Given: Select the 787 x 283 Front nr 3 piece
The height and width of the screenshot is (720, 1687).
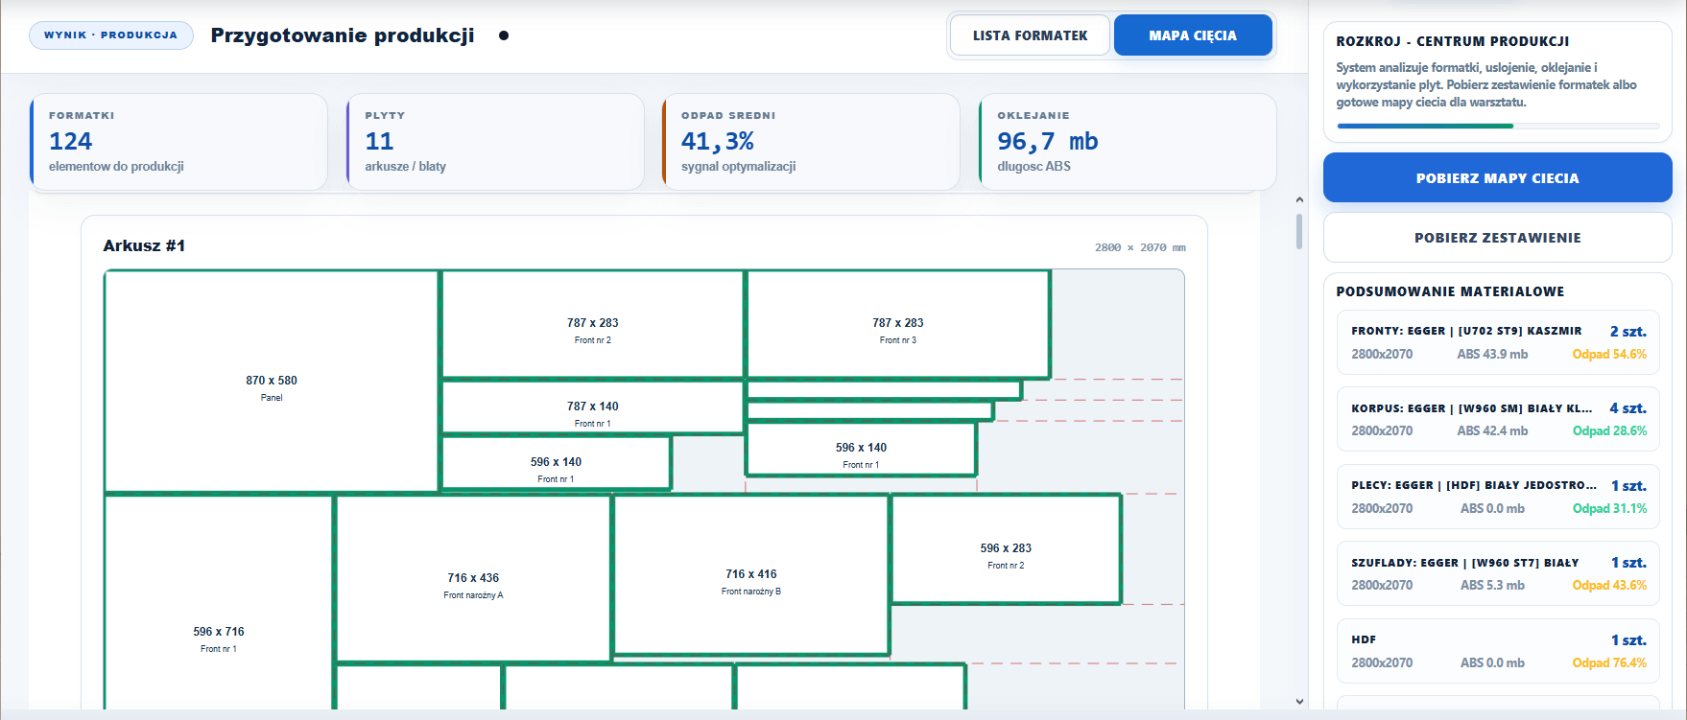Looking at the screenshot, I should pyautogui.click(x=898, y=324).
